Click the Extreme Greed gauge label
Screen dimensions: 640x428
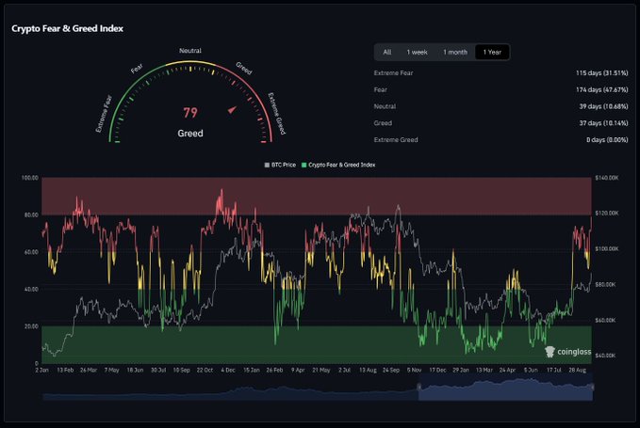[277, 114]
